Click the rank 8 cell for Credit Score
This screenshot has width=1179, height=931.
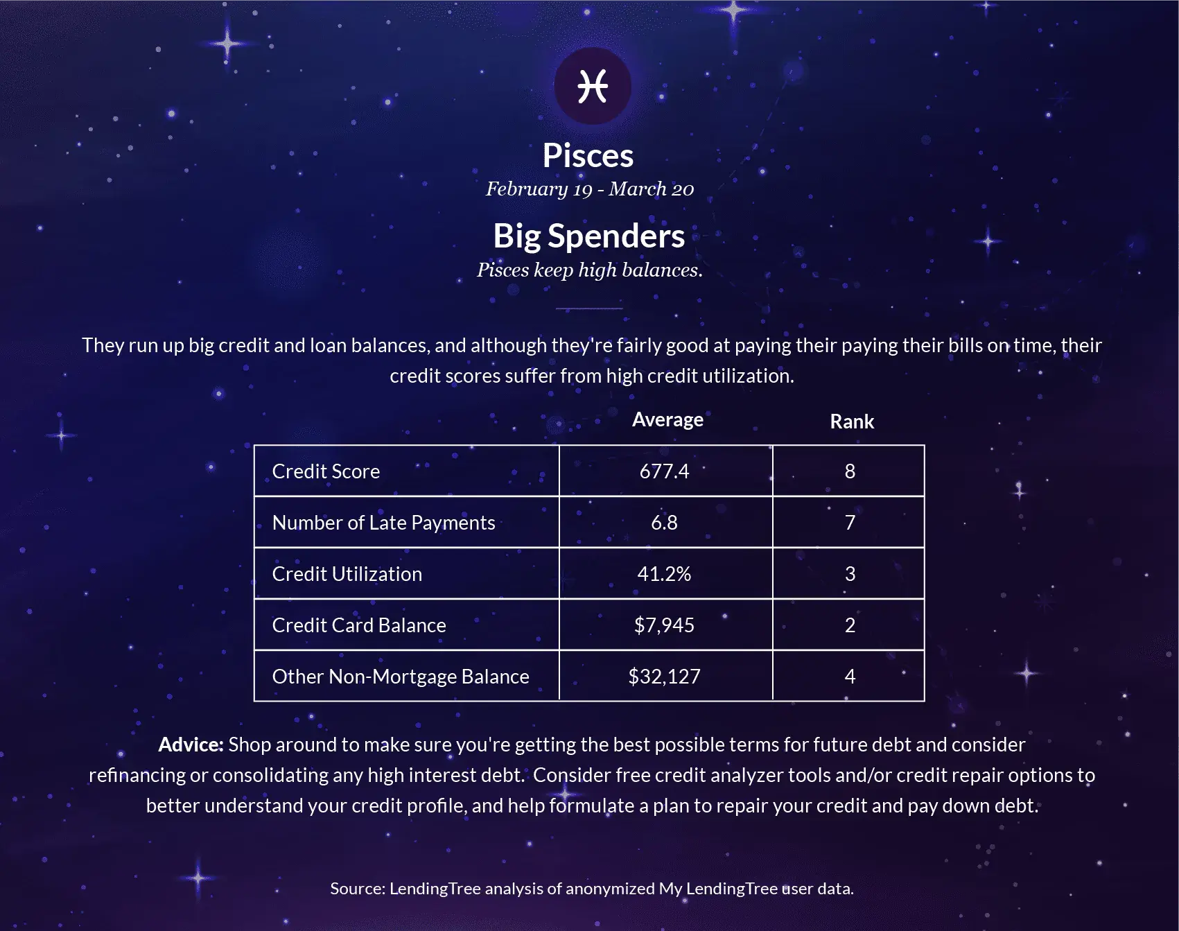coord(850,471)
